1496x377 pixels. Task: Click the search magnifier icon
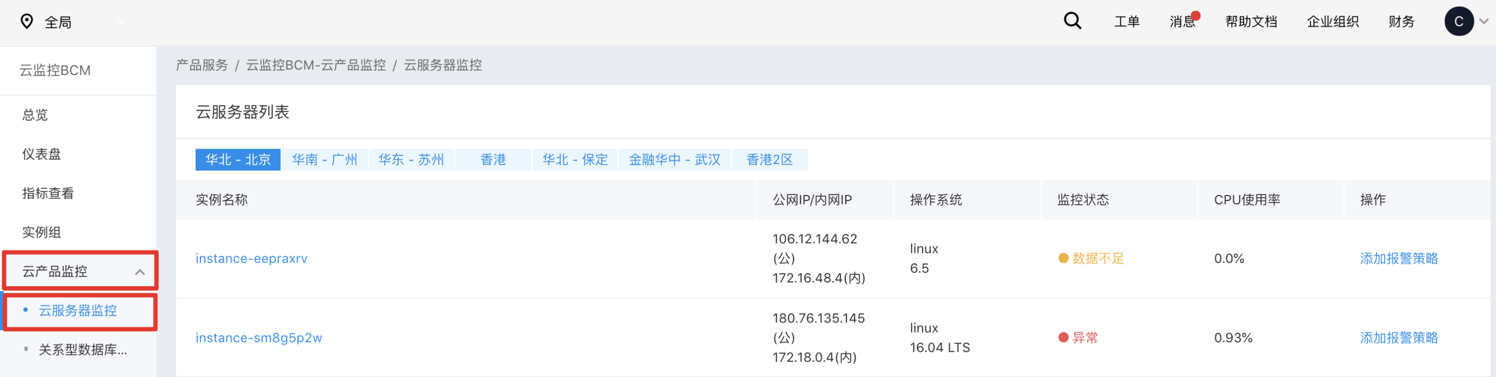click(x=1072, y=22)
